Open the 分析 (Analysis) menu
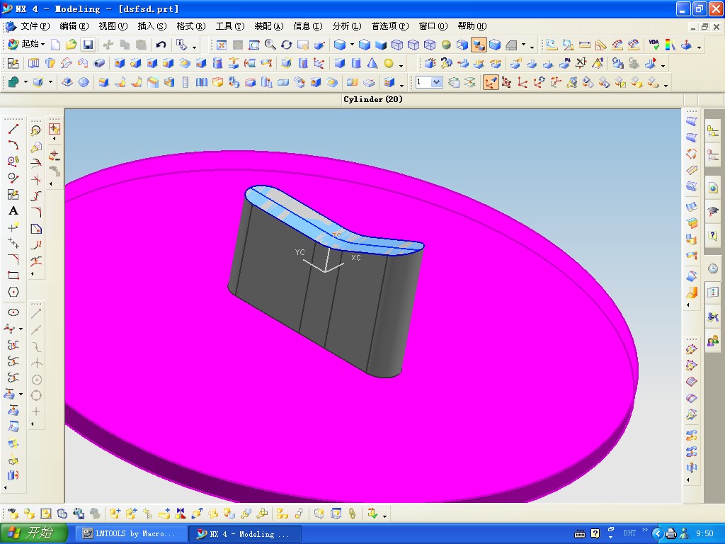Screen dimensions: 725x544 pos(347,26)
